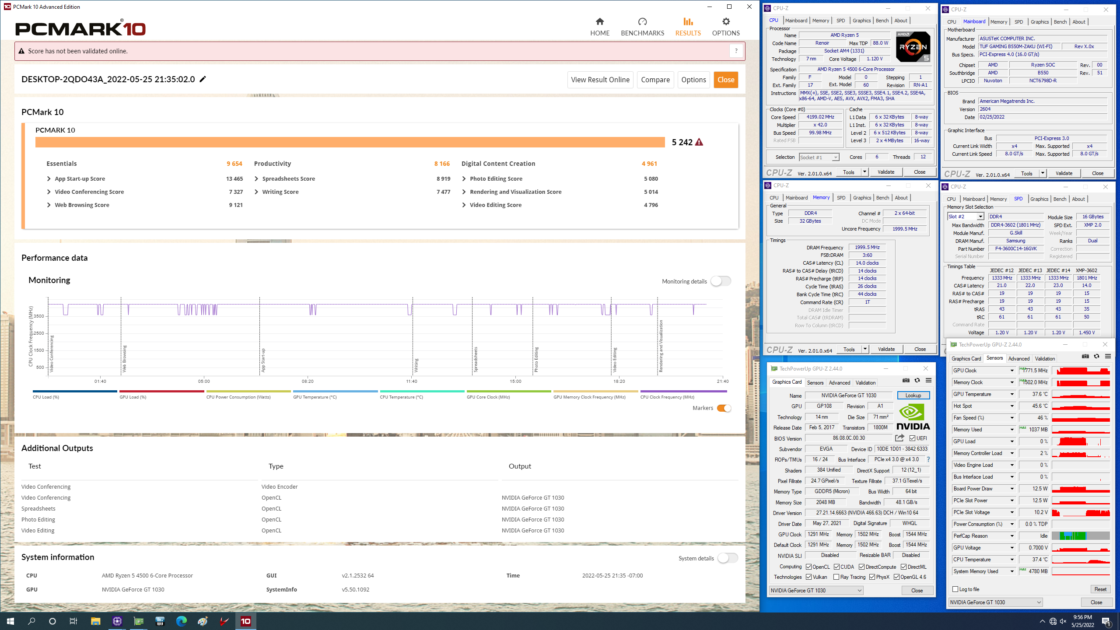This screenshot has height=630, width=1120.
Task: Click Reset button in GPU-Z Sensors
Action: 1100,589
